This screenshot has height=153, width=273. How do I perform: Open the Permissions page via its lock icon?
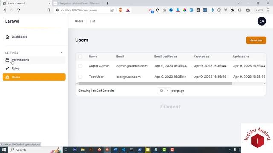tap(7, 60)
